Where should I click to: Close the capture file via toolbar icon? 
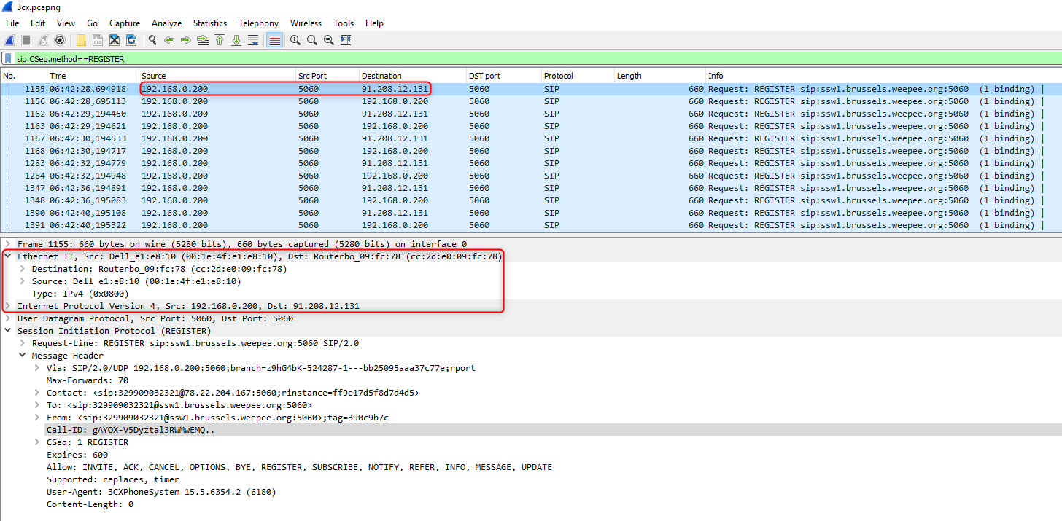115,40
